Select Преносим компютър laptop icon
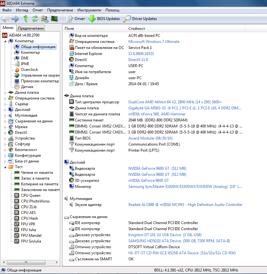Image resolution: width=267 pixels, height=274 pixels. [17, 81]
